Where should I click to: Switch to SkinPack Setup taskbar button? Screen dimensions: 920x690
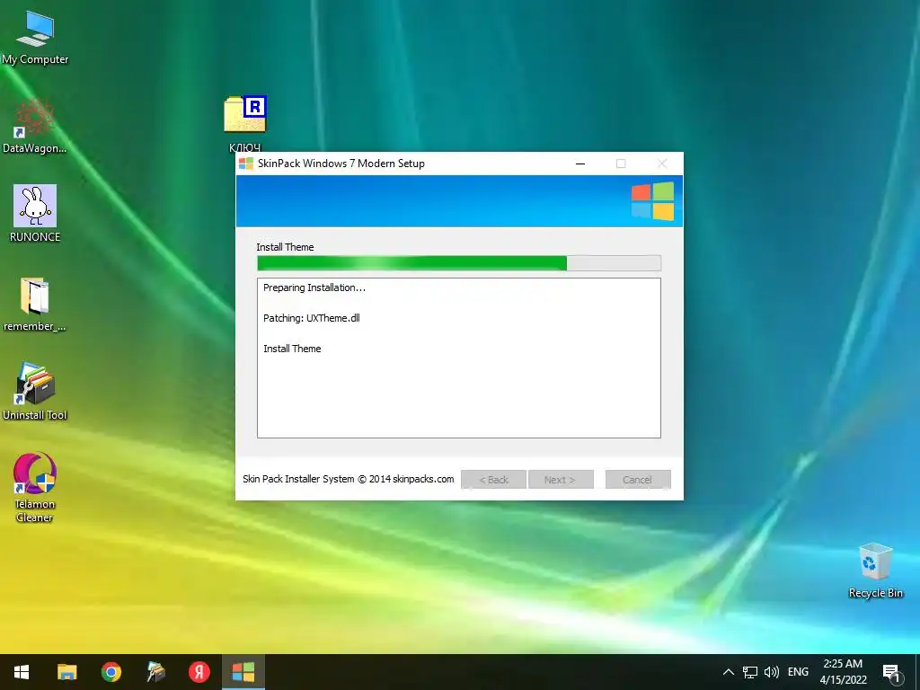click(x=243, y=672)
